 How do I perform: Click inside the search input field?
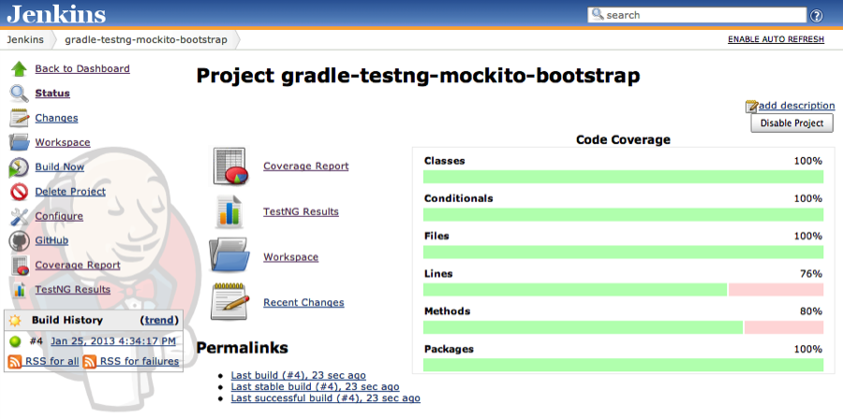(x=697, y=15)
